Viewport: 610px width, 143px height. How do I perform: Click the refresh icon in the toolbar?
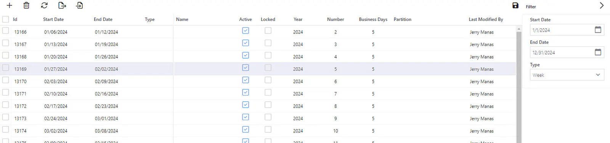(44, 5)
